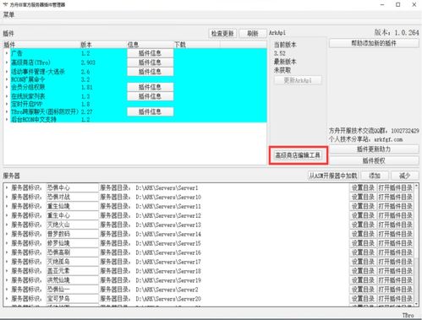
Task: Click the server list scroll-down arrow
Action: click(416, 304)
